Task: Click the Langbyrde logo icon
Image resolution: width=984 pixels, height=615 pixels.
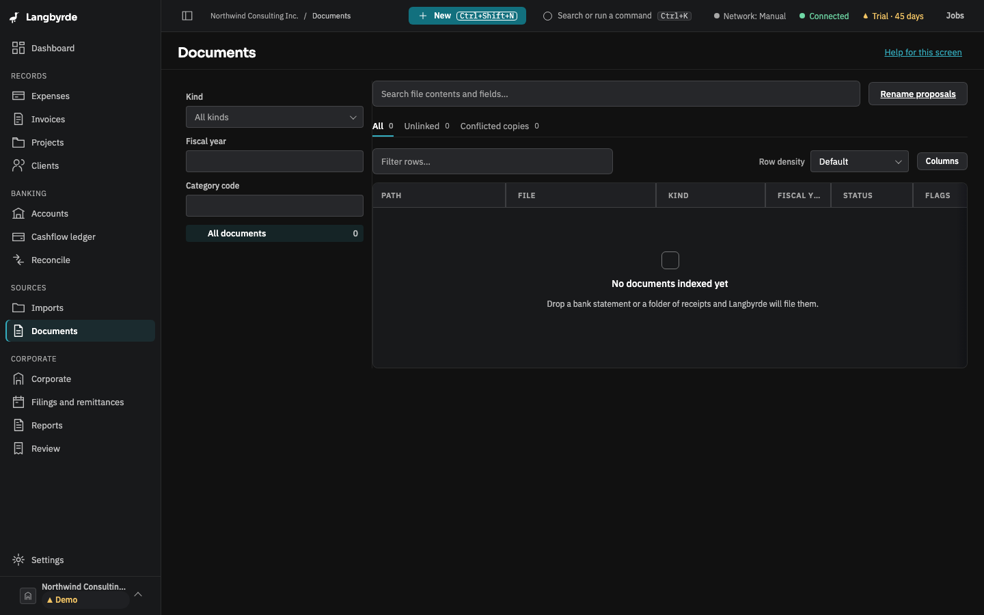Action: tap(14, 17)
